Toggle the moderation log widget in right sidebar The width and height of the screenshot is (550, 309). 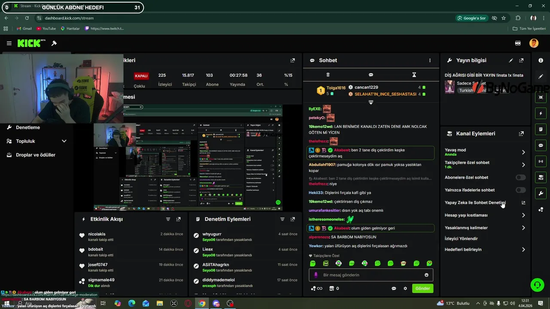point(541,129)
